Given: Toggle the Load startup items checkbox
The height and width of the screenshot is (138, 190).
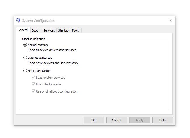Looking at the screenshot, I should tap(33, 84).
